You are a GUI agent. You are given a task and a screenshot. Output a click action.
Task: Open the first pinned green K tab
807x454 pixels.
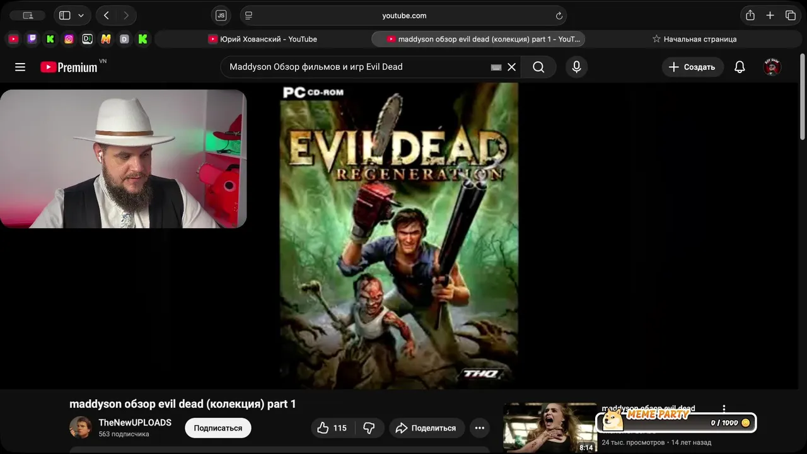pos(50,39)
